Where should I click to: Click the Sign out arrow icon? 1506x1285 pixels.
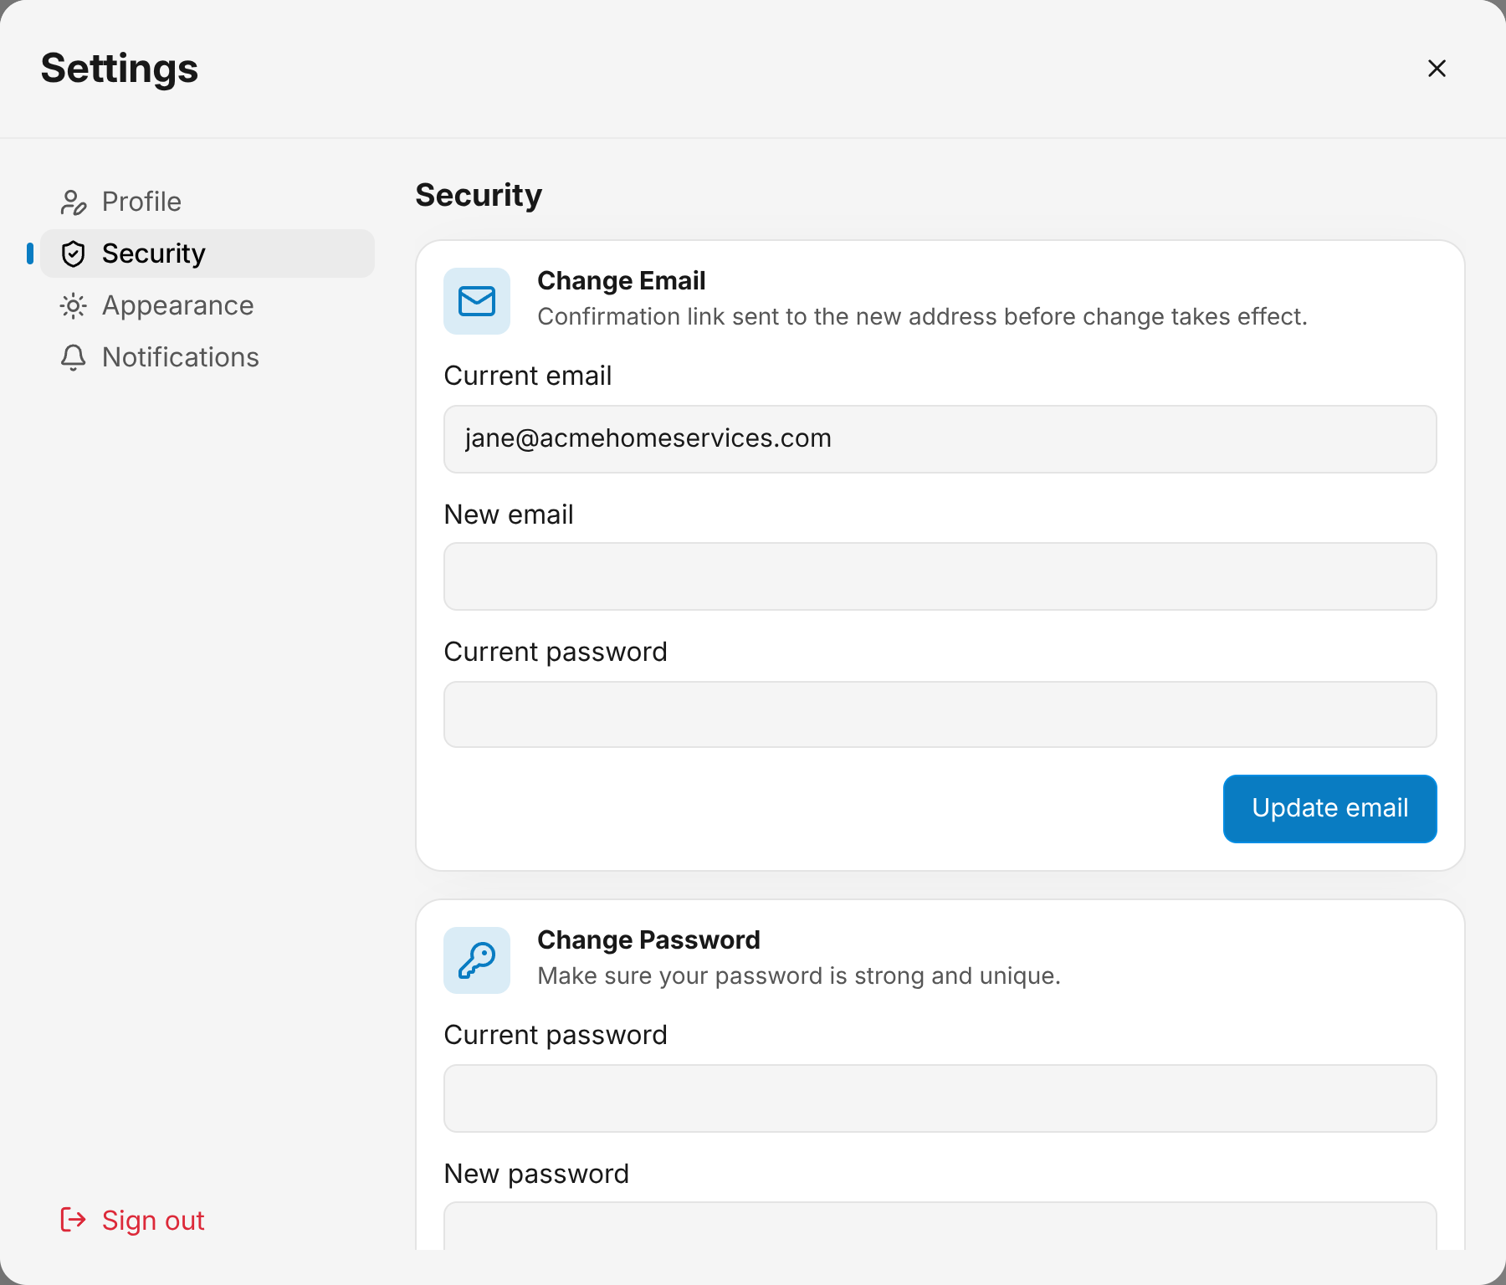click(x=73, y=1220)
